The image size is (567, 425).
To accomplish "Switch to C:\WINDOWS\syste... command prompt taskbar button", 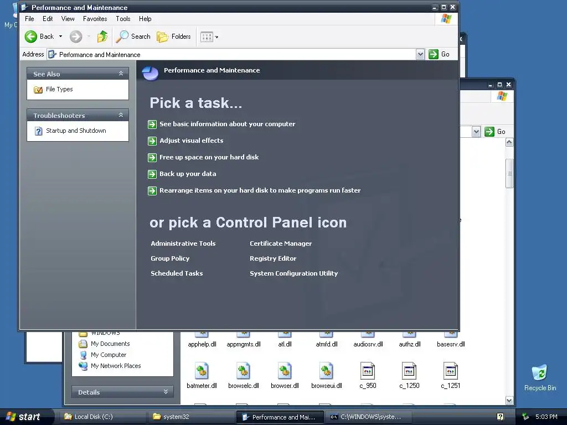I will 368,417.
